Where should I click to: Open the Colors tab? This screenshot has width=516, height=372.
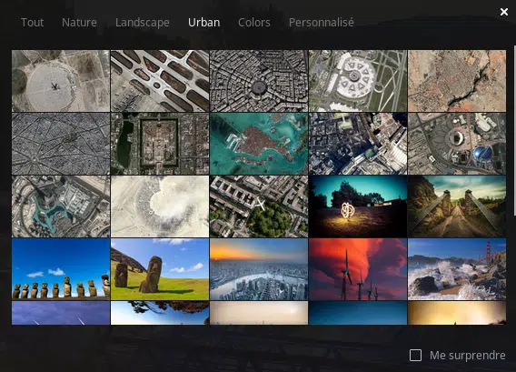pyautogui.click(x=254, y=23)
